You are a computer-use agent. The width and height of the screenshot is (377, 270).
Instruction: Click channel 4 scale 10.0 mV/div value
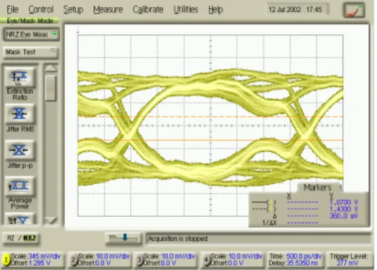245,256
